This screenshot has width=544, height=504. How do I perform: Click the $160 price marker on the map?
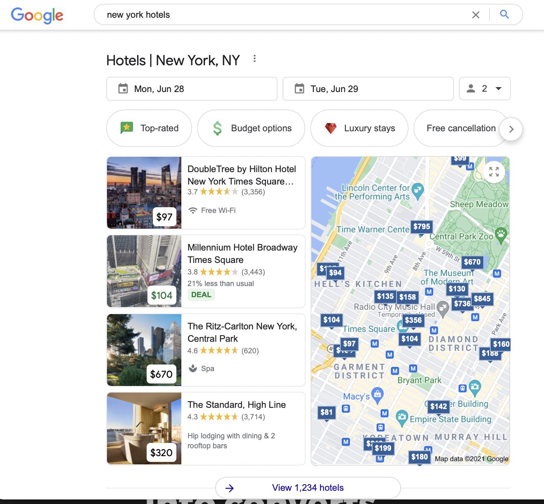(x=501, y=344)
